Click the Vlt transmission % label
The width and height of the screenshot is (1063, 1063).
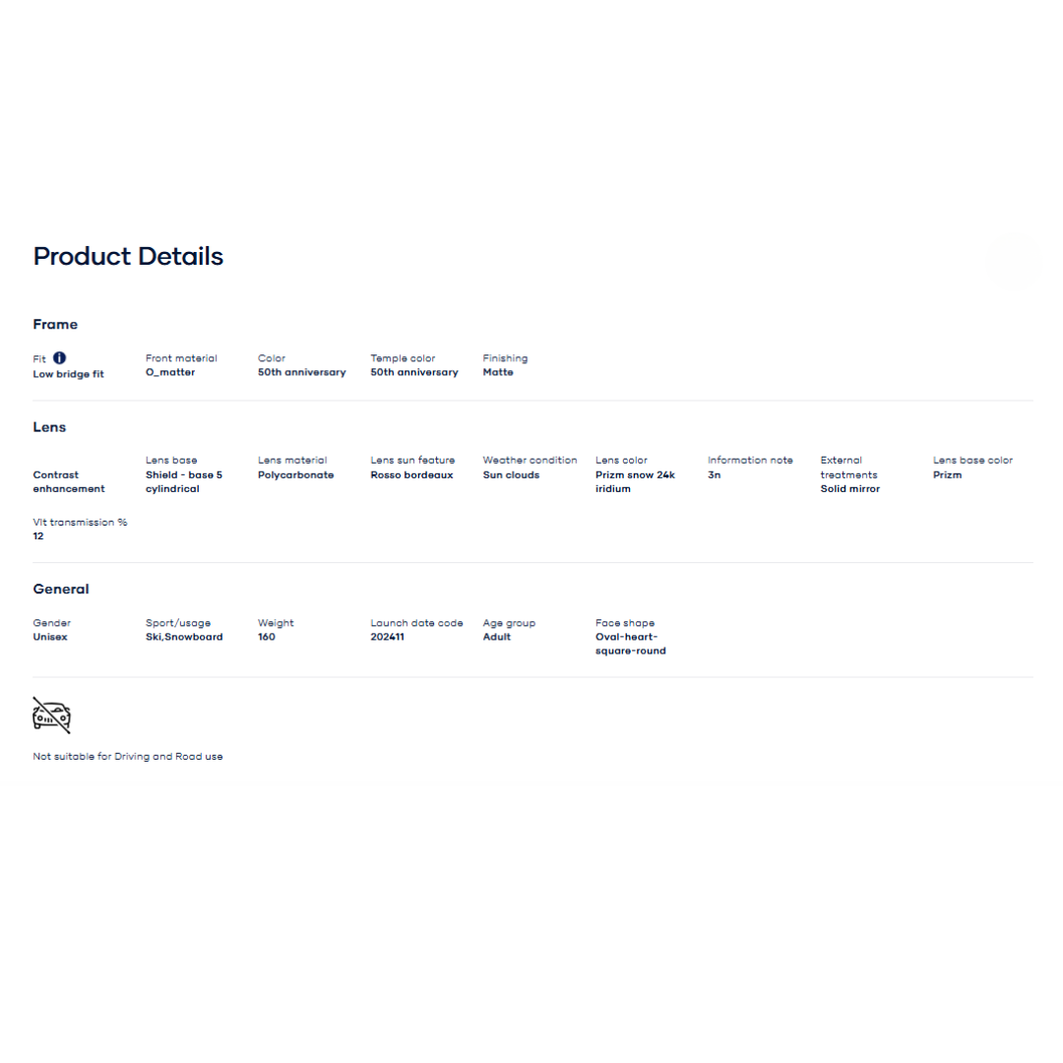[x=80, y=523]
